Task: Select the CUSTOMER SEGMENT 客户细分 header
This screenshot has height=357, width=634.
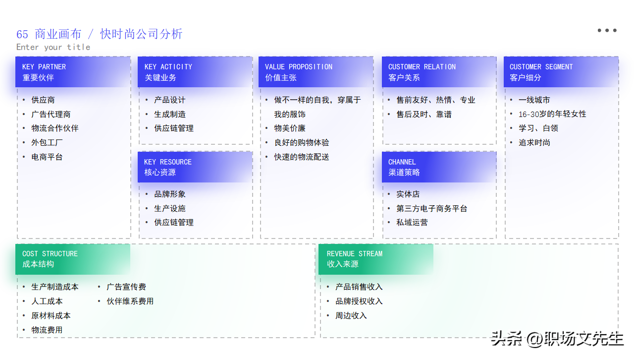Action: [561, 72]
